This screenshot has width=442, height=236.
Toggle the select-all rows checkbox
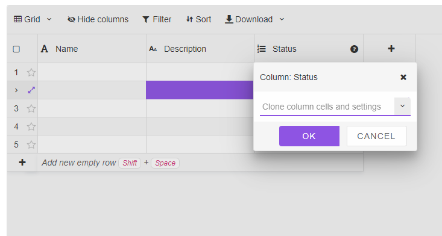point(16,49)
